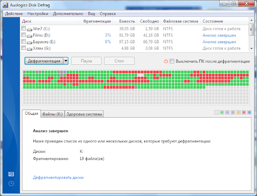Click the Win7 (C:) drive icon
This screenshot has width=257, height=196.
pyautogui.click(x=29, y=30)
